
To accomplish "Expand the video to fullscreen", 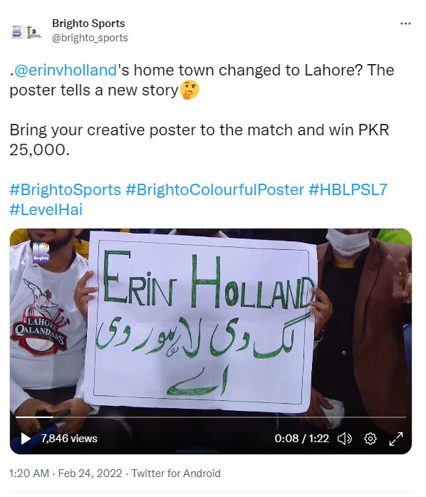I will coord(396,439).
